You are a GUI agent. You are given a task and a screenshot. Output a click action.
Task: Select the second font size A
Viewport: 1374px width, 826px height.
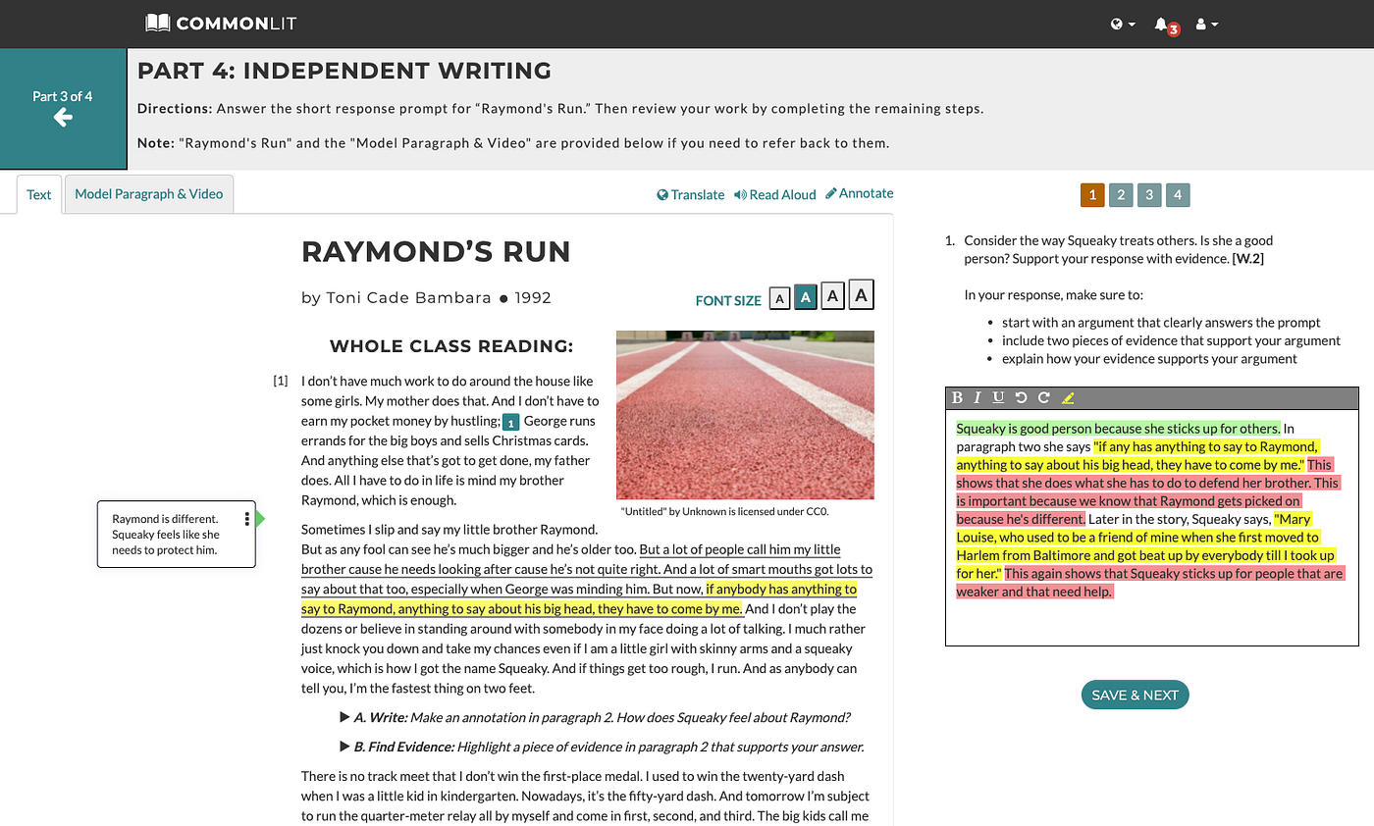[x=805, y=297]
